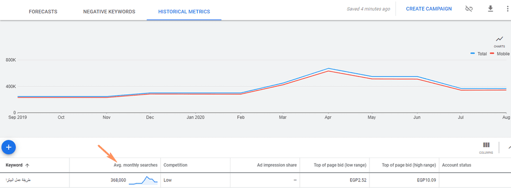
Task: Open the Columns selector icon
Action: tap(486, 148)
